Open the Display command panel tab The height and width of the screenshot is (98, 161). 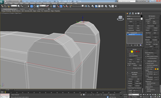tap(139, 13)
